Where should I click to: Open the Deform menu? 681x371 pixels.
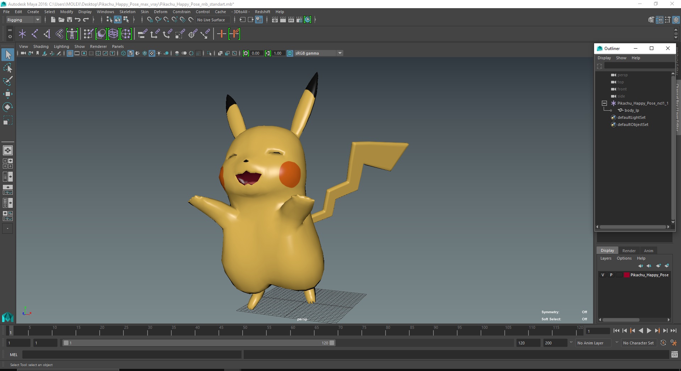tap(160, 12)
